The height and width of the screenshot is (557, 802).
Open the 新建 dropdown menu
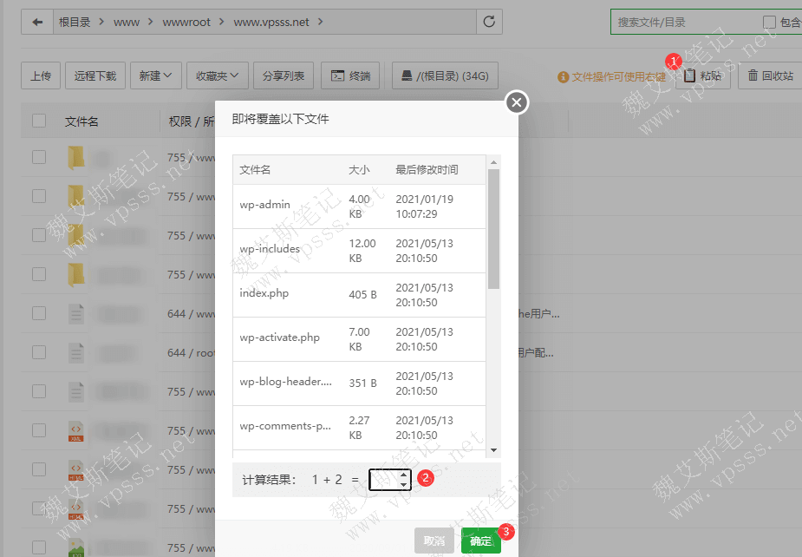[x=155, y=75]
